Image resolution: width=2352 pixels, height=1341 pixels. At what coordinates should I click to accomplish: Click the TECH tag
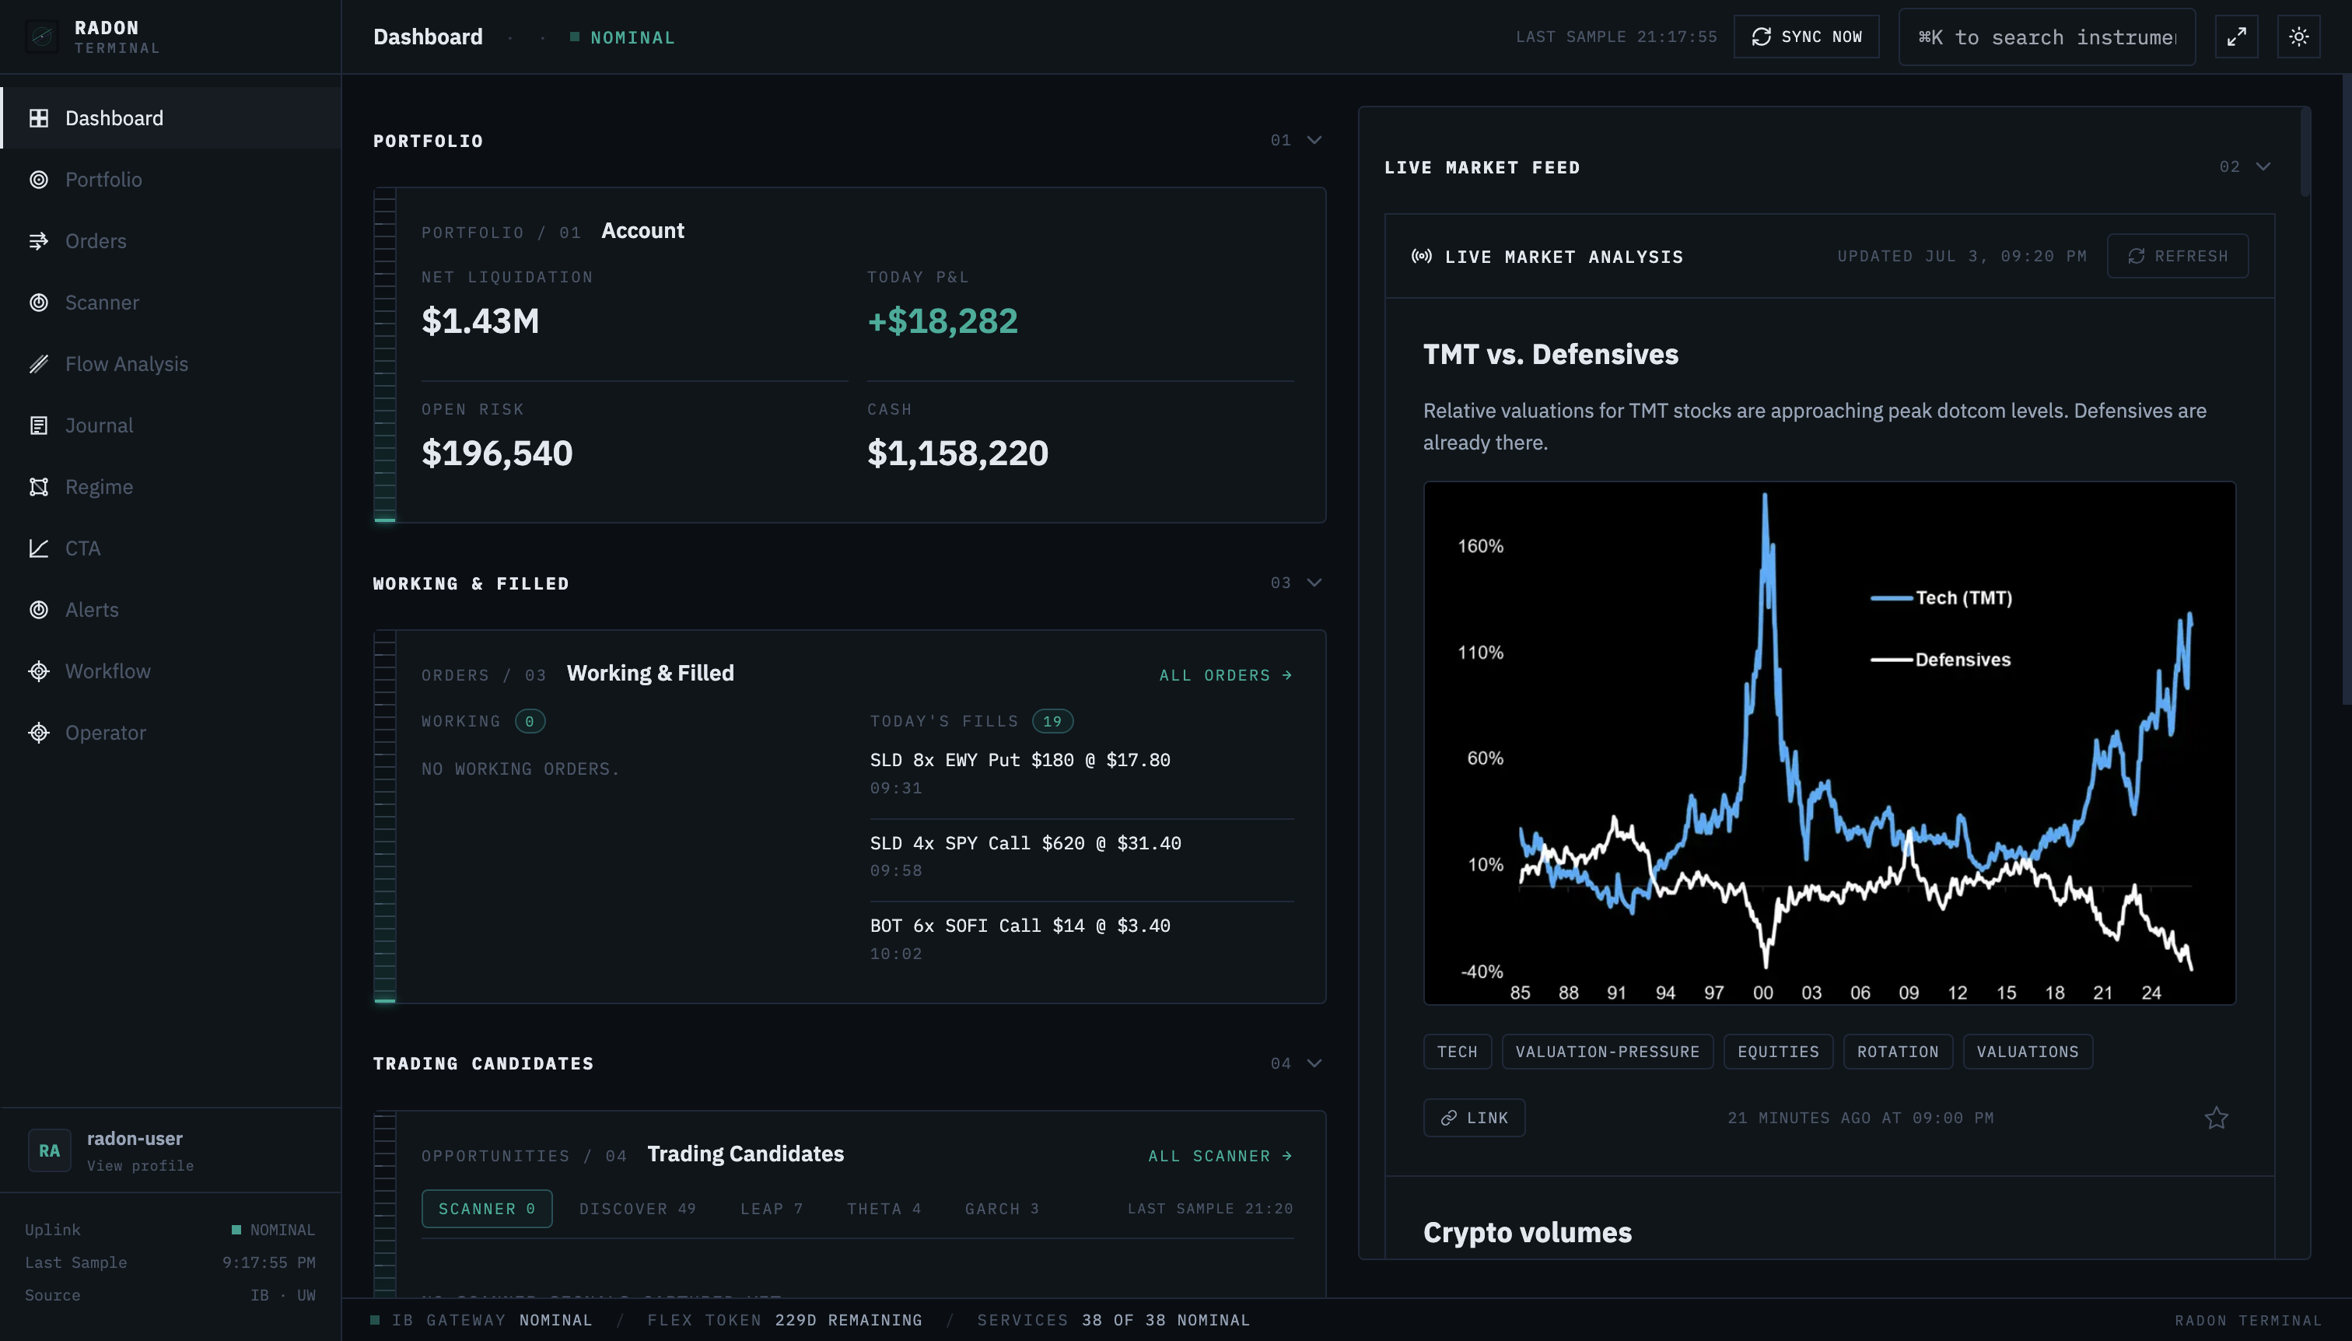(1457, 1052)
